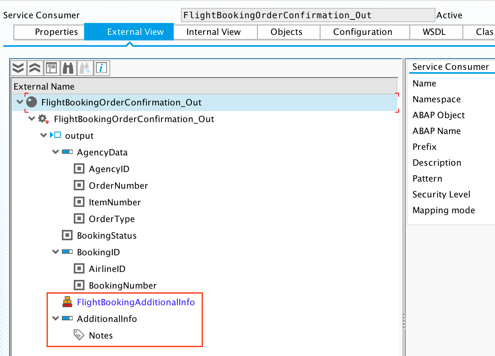This screenshot has width=495, height=356.
Task: Collapse the BookingID node
Action: (x=56, y=252)
